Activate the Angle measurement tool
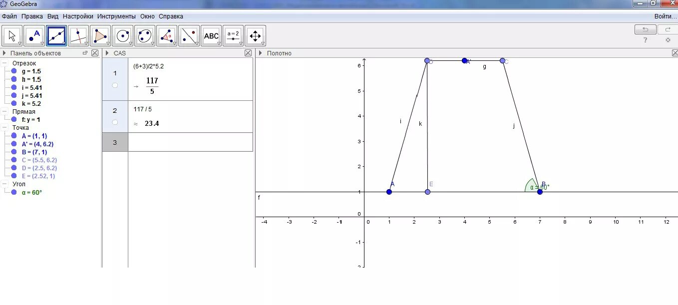 (167, 35)
